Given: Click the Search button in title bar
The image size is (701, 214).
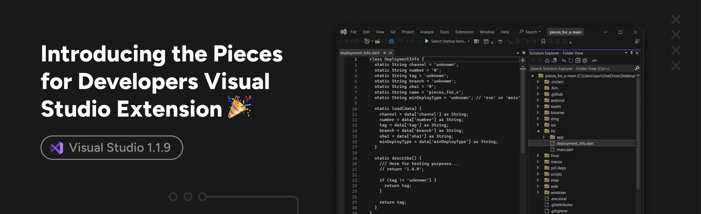Looking at the screenshot, I should click(x=530, y=32).
